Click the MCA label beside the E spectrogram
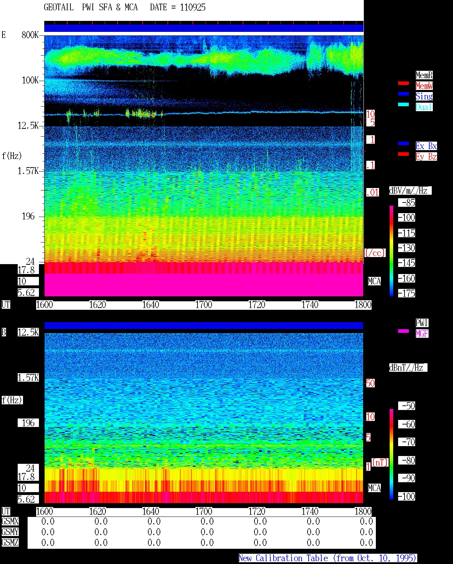 374,281
